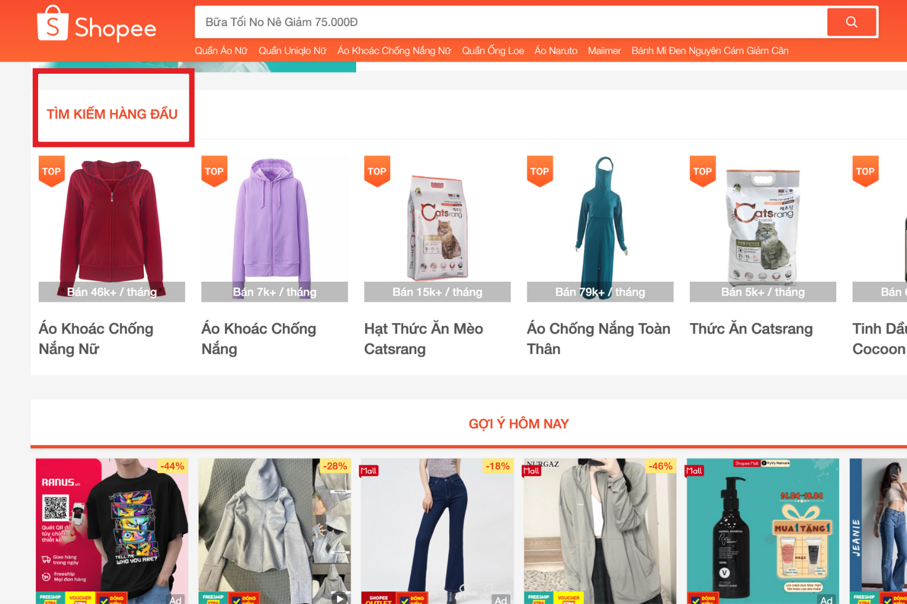Click TOP badge on Hạt Thức Ăn Mèo Catsrang
Viewport: 907px width, 604px height.
click(x=377, y=171)
